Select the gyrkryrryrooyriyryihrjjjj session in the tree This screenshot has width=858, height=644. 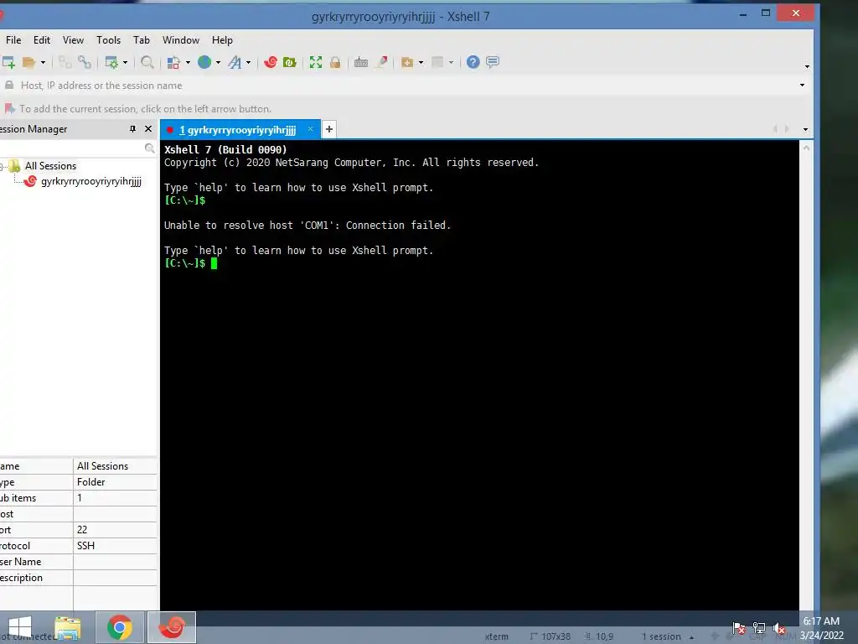tap(90, 181)
